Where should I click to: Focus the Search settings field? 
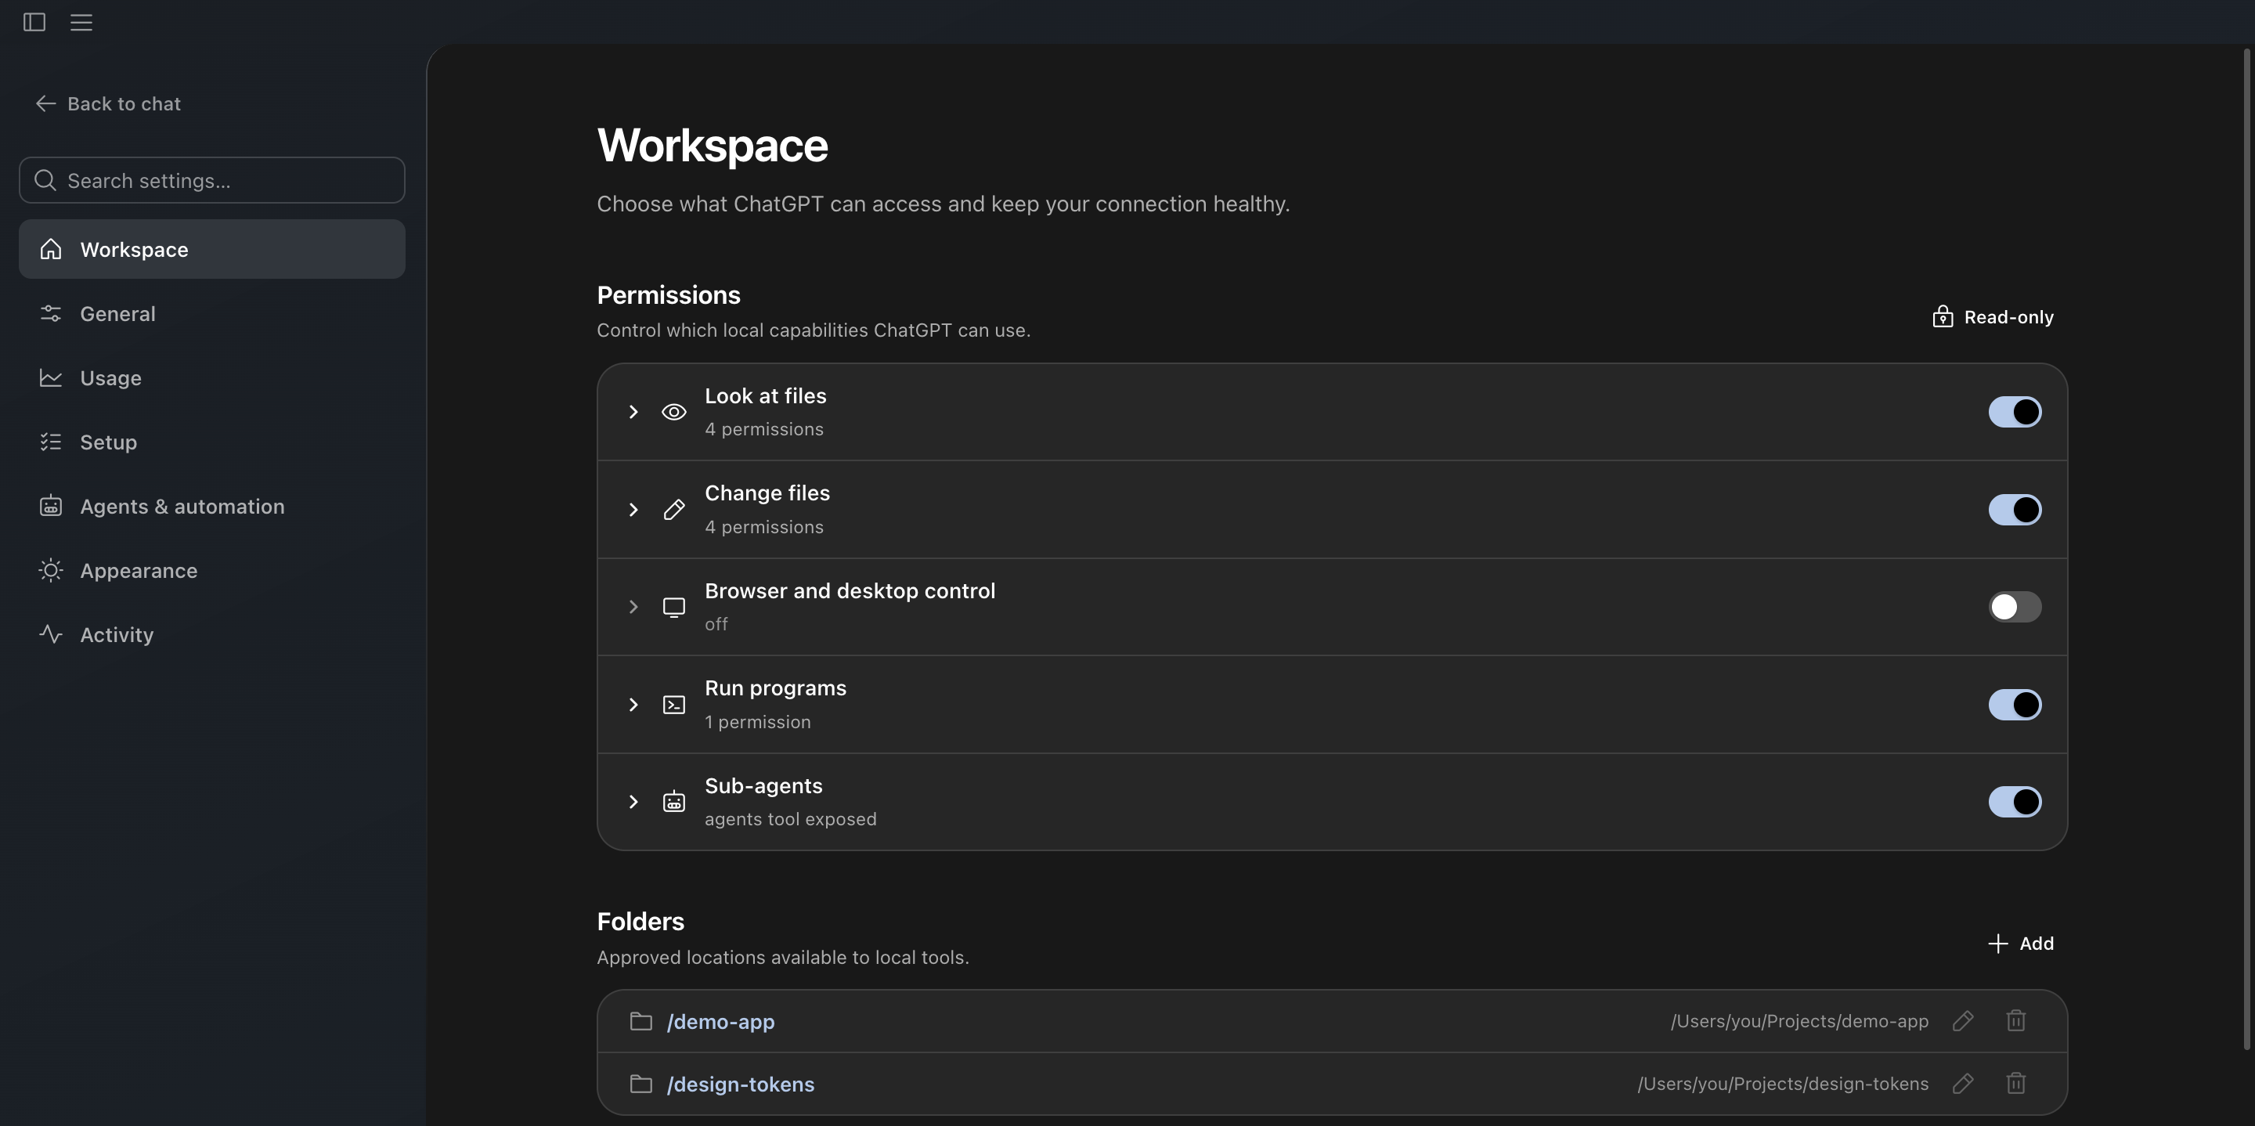(x=212, y=180)
